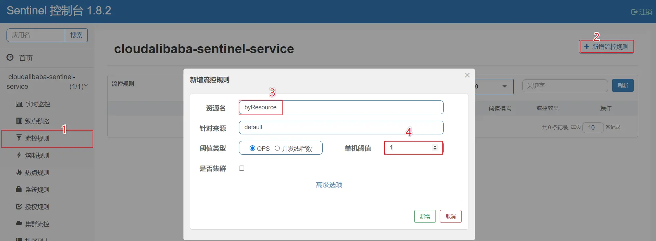The height and width of the screenshot is (241, 656).
Task: Click the list icon for 簇点链路
Action: [x=19, y=121]
